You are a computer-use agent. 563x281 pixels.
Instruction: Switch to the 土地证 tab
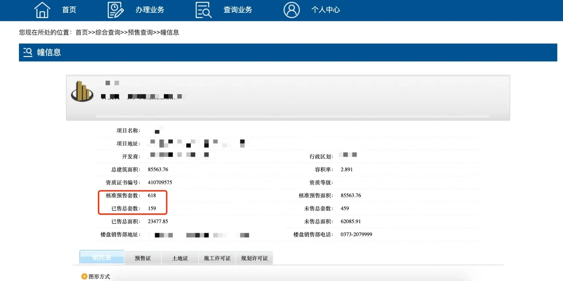coord(180,258)
